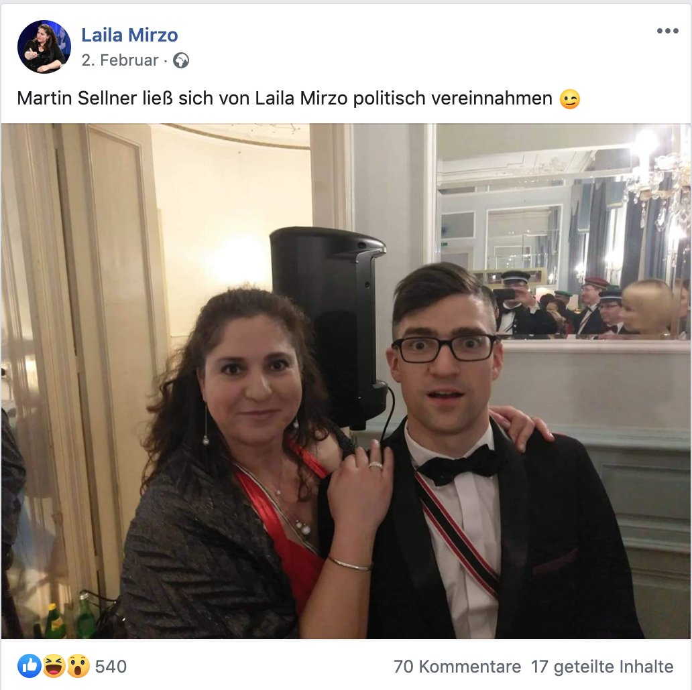Click the "2. Februar" post timestamp

click(x=120, y=61)
